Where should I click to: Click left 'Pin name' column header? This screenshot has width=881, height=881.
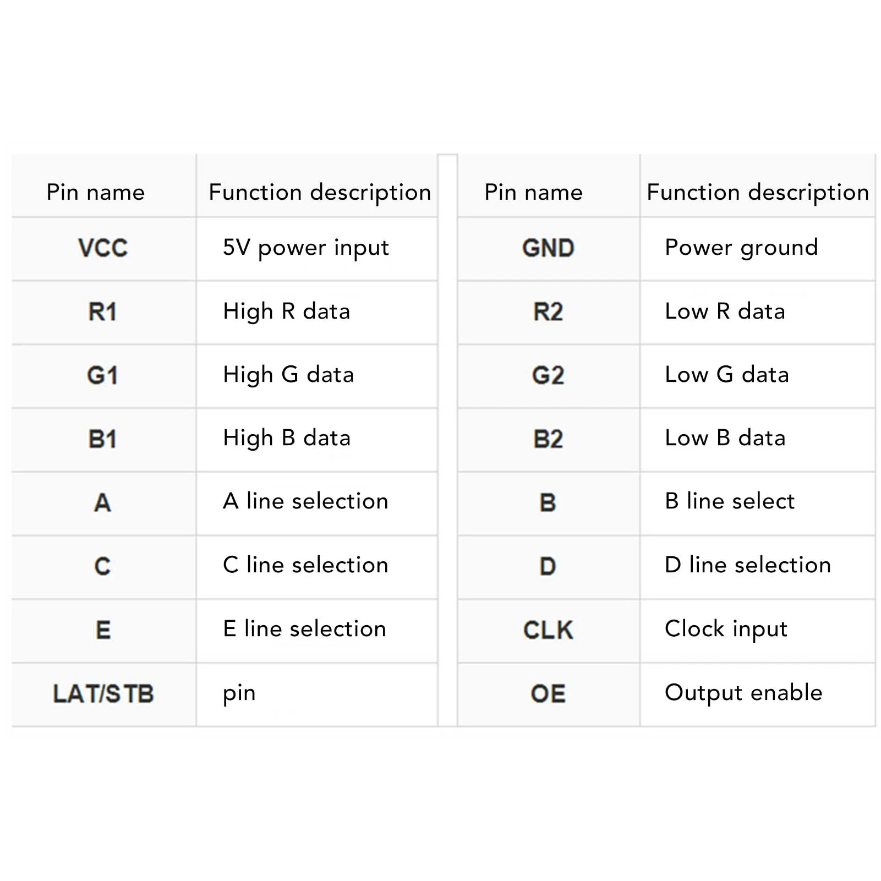(x=96, y=193)
